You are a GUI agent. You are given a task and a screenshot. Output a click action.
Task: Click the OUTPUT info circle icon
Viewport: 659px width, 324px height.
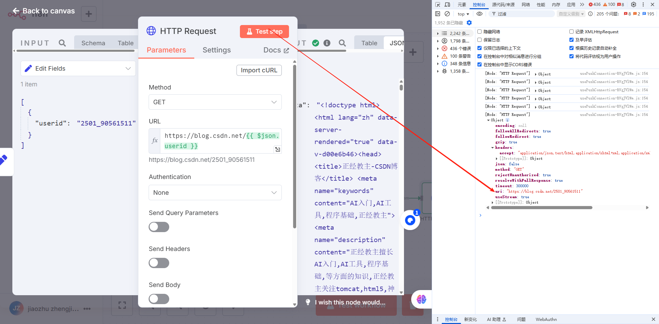(x=327, y=43)
